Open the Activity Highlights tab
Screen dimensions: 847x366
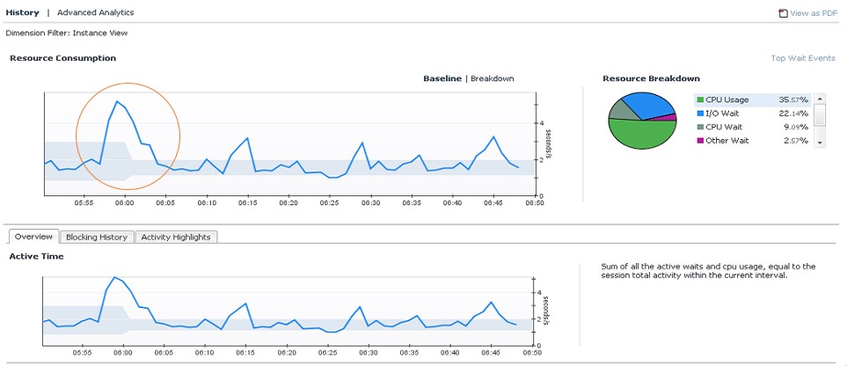(x=176, y=237)
